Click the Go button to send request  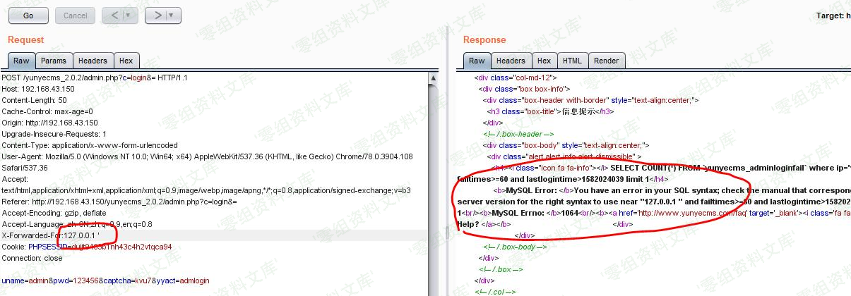click(x=28, y=15)
